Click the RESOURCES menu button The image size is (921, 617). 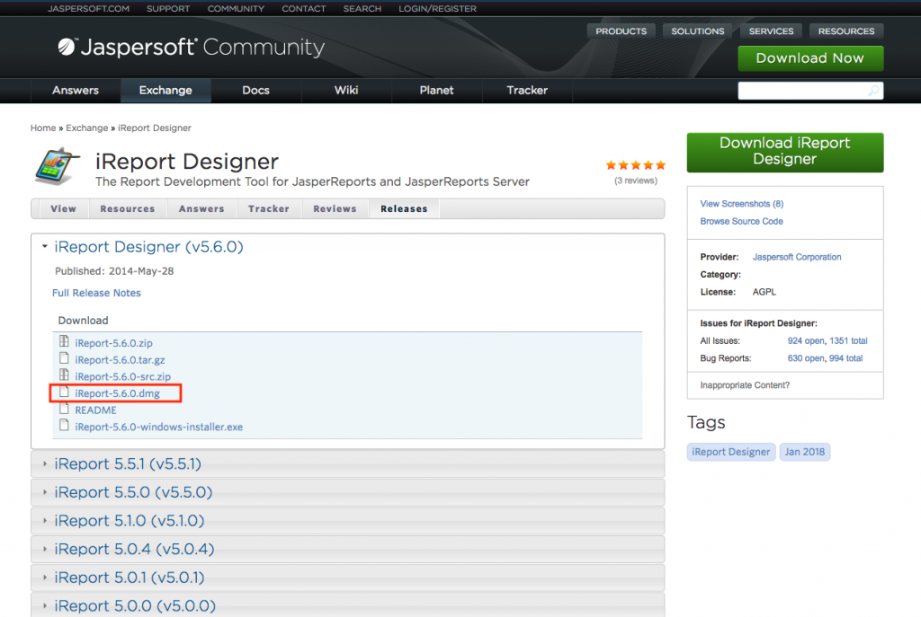[846, 31]
